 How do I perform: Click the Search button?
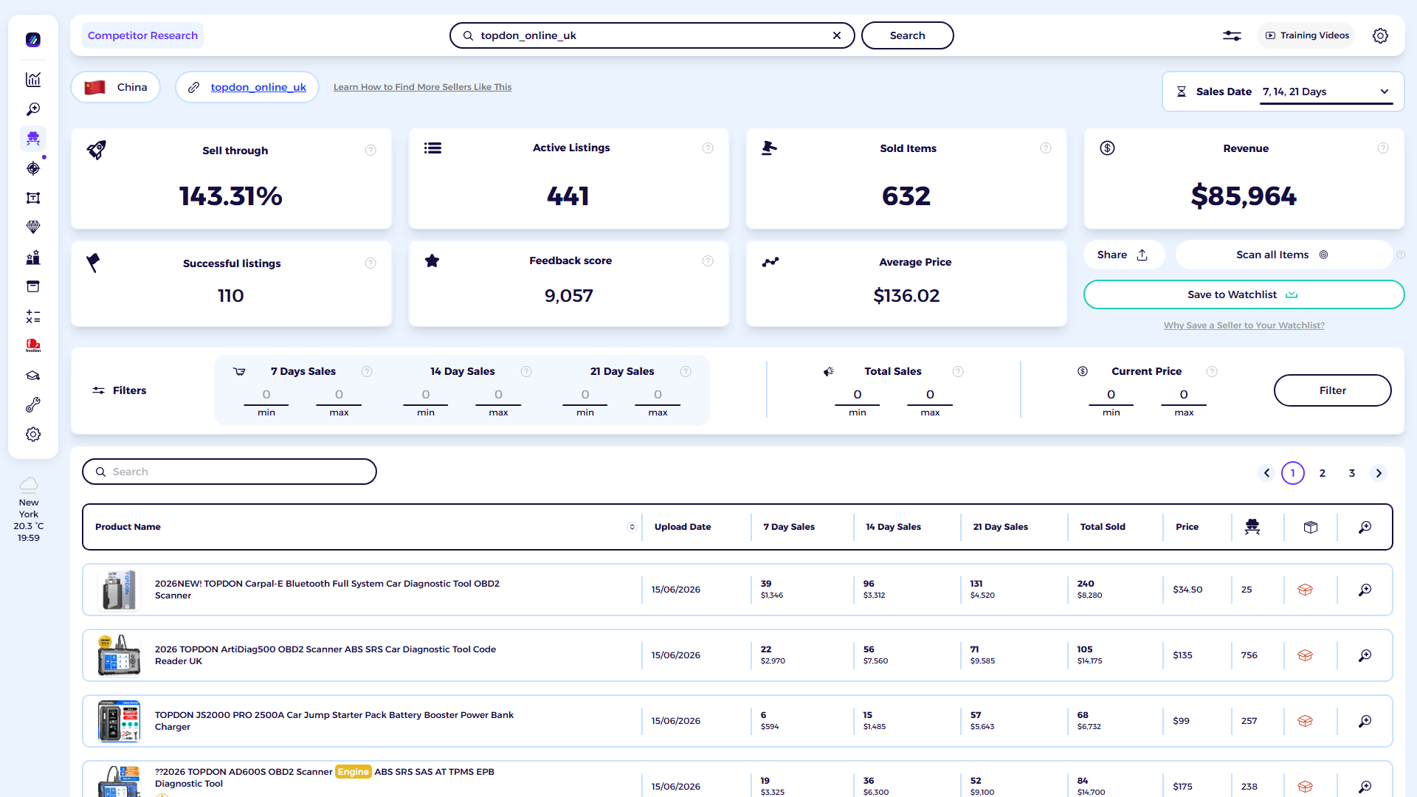[x=907, y=35]
